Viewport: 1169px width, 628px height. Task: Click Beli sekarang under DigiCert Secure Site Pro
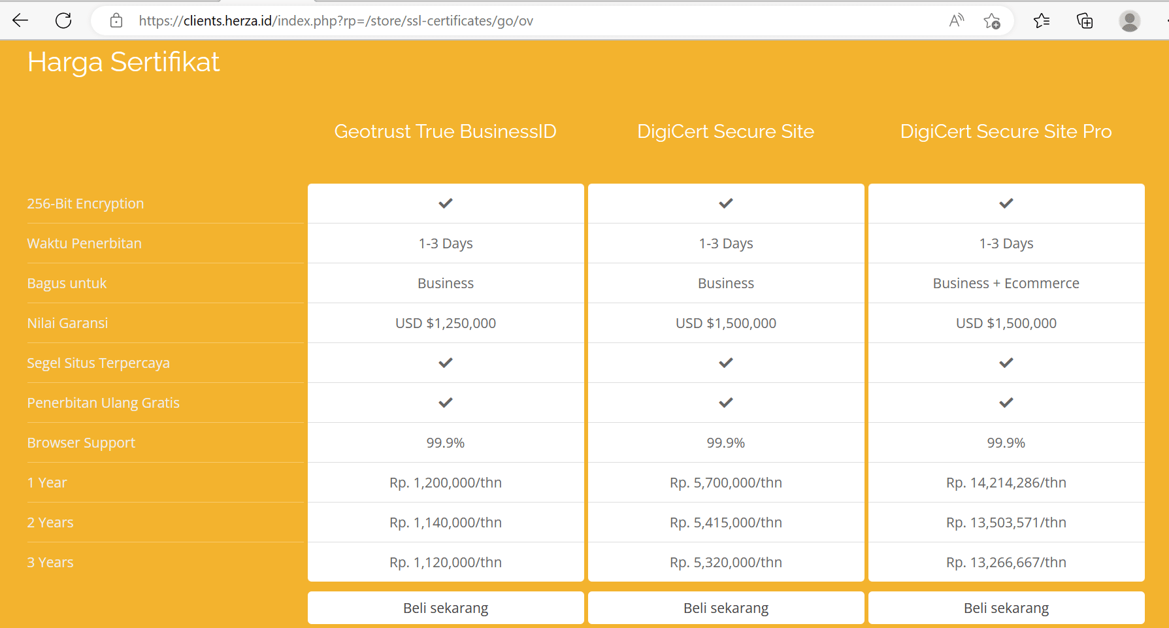point(1006,608)
